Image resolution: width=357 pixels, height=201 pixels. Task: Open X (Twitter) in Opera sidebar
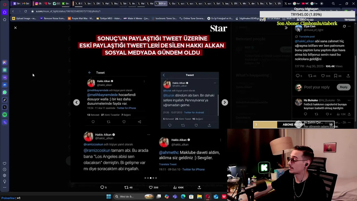[4, 107]
